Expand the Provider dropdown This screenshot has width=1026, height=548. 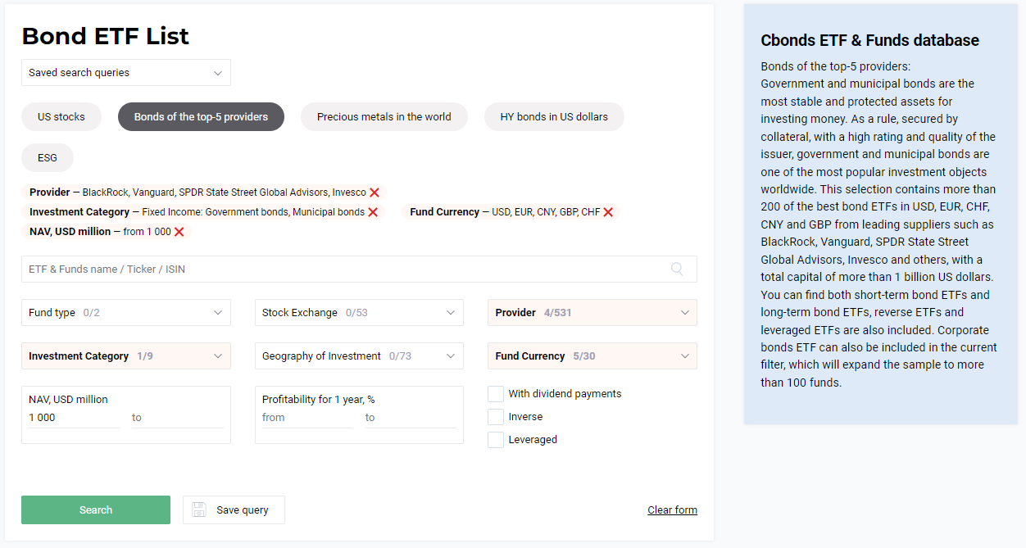pos(592,312)
